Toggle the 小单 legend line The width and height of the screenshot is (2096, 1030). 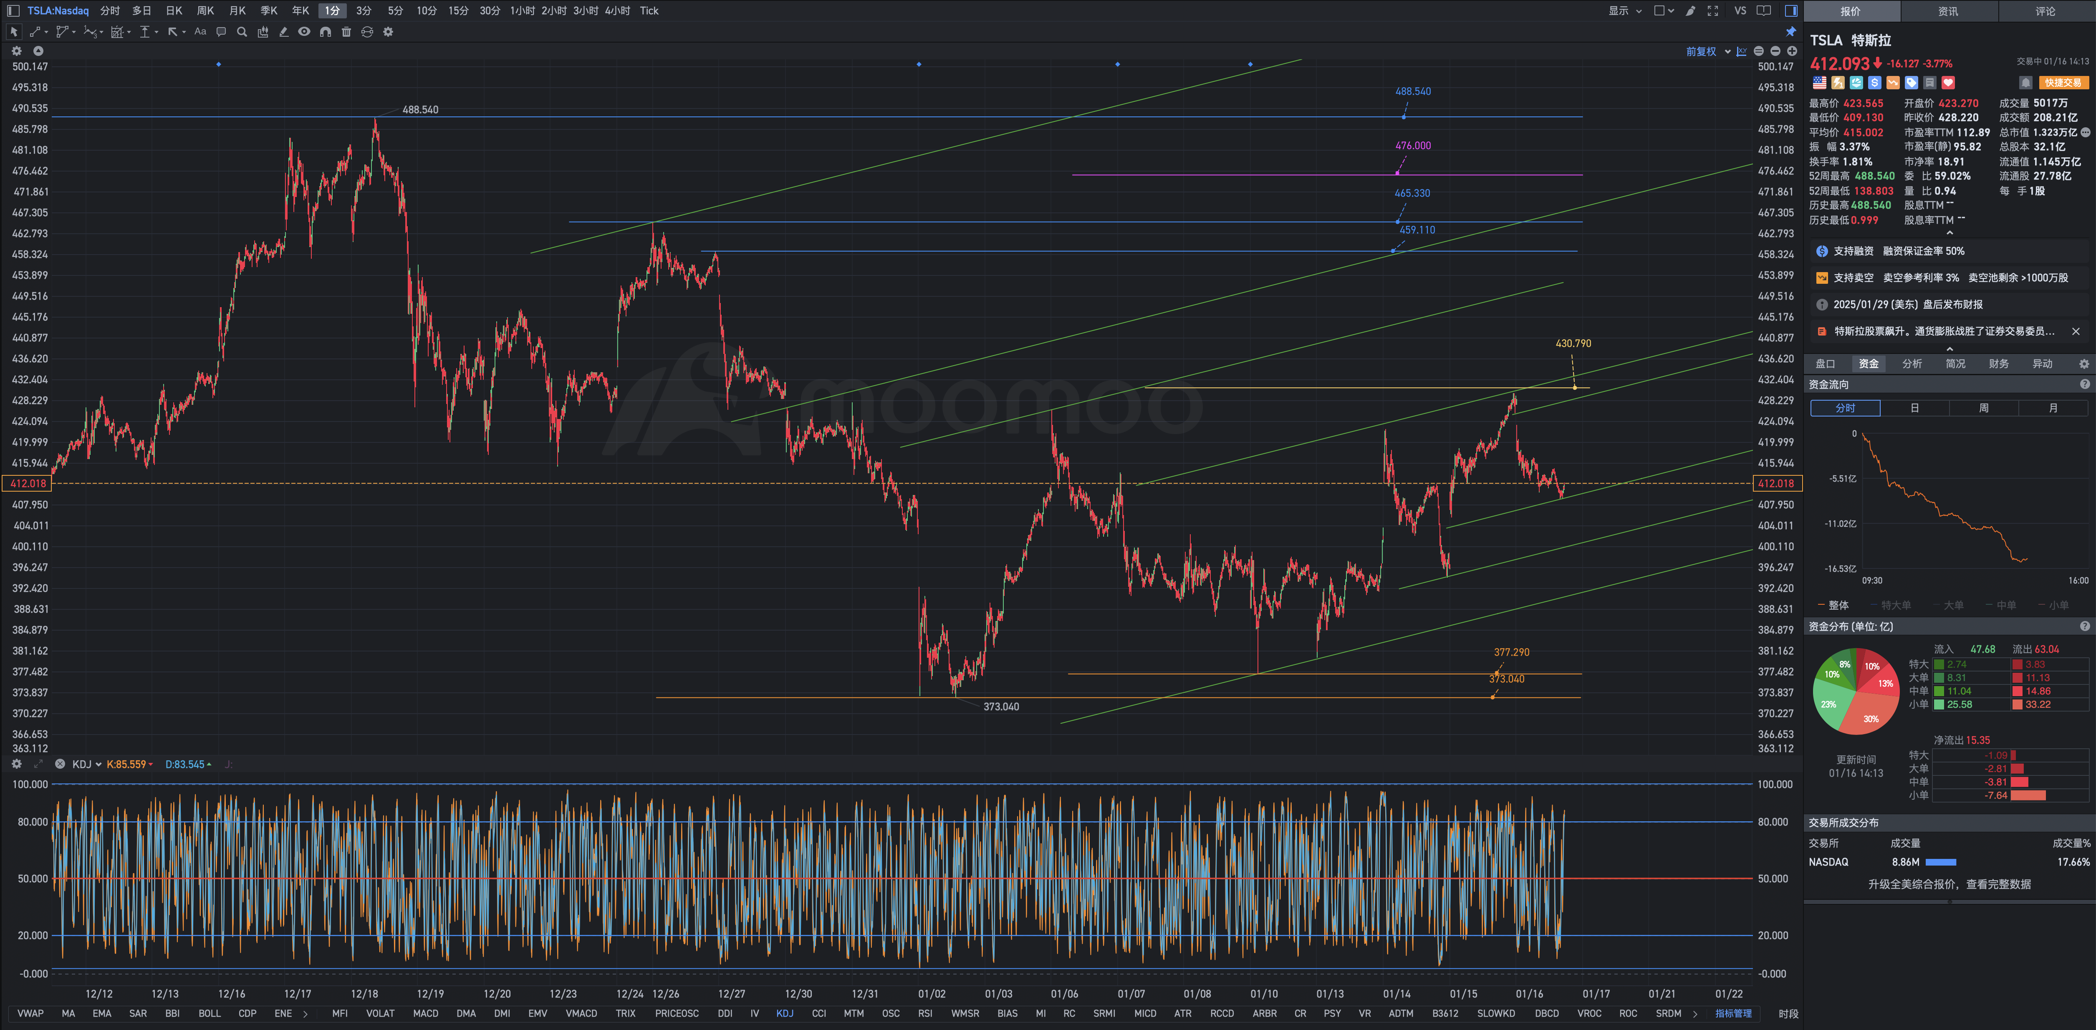2053,605
